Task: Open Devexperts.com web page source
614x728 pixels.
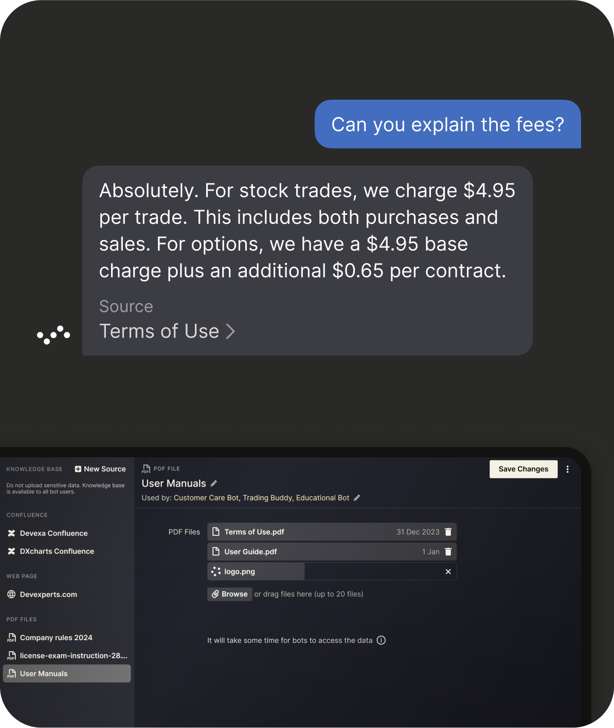Action: pos(48,594)
